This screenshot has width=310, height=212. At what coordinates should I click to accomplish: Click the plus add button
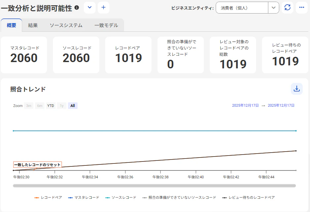104,8
